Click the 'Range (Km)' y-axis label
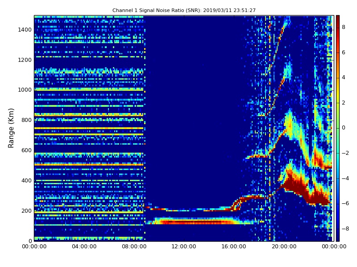 (11, 128)
